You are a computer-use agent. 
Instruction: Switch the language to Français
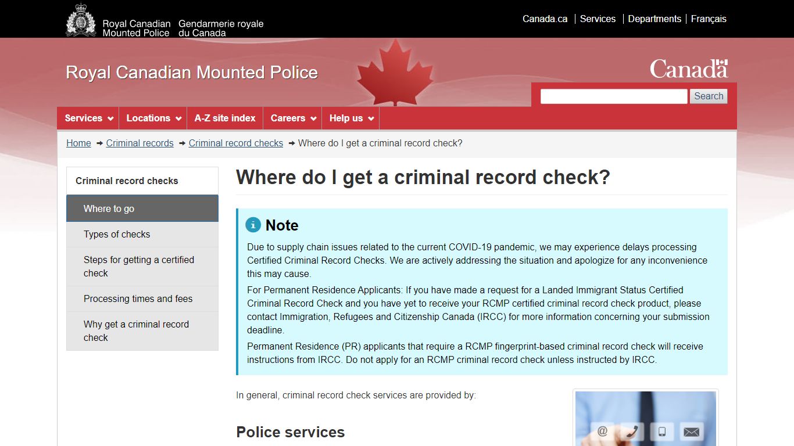pos(709,19)
